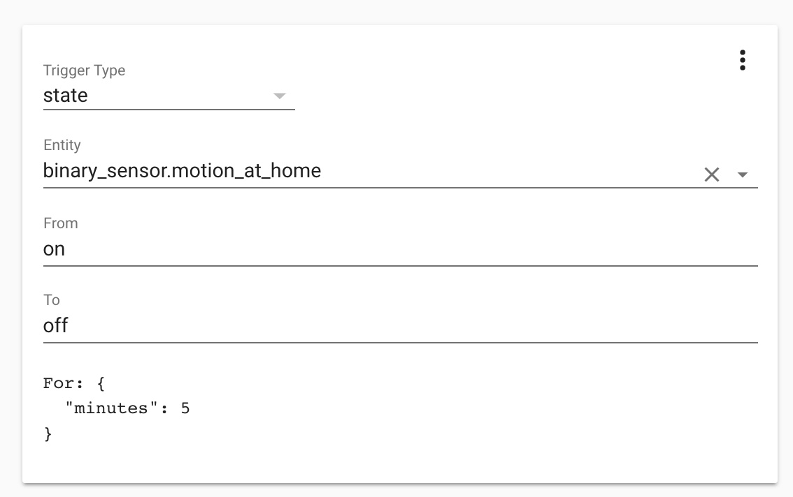Select the kebab menu in the card corner
This screenshot has width=793, height=497.
click(743, 60)
